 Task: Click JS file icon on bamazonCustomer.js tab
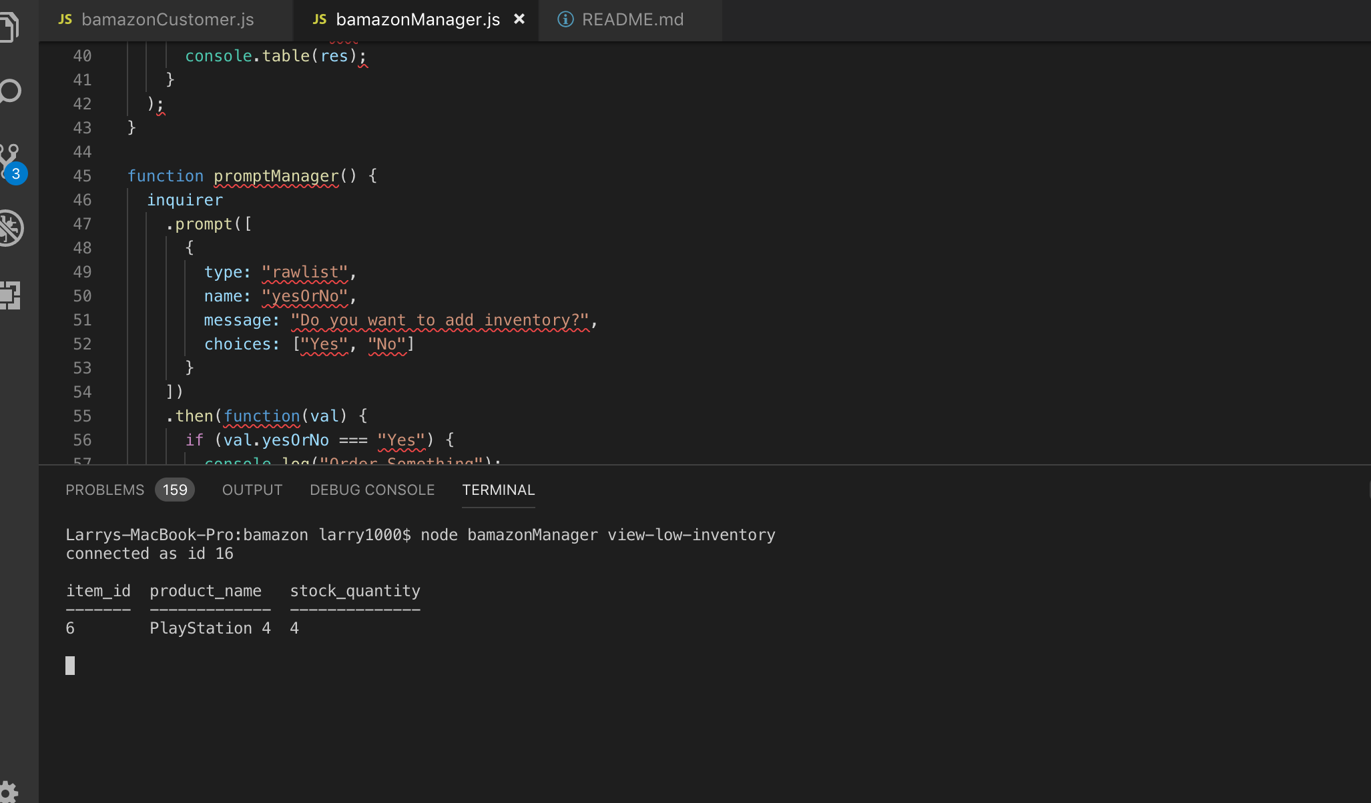[x=65, y=19]
